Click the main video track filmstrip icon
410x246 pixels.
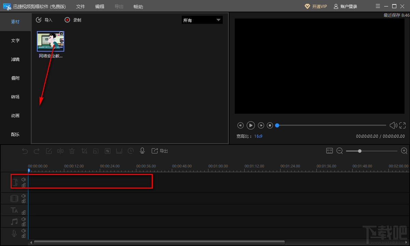14,182
